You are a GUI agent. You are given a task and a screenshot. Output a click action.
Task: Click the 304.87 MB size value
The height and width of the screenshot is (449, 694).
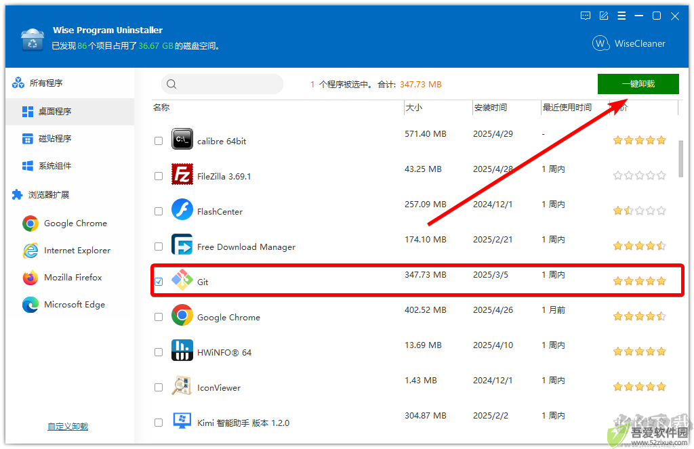tap(426, 415)
